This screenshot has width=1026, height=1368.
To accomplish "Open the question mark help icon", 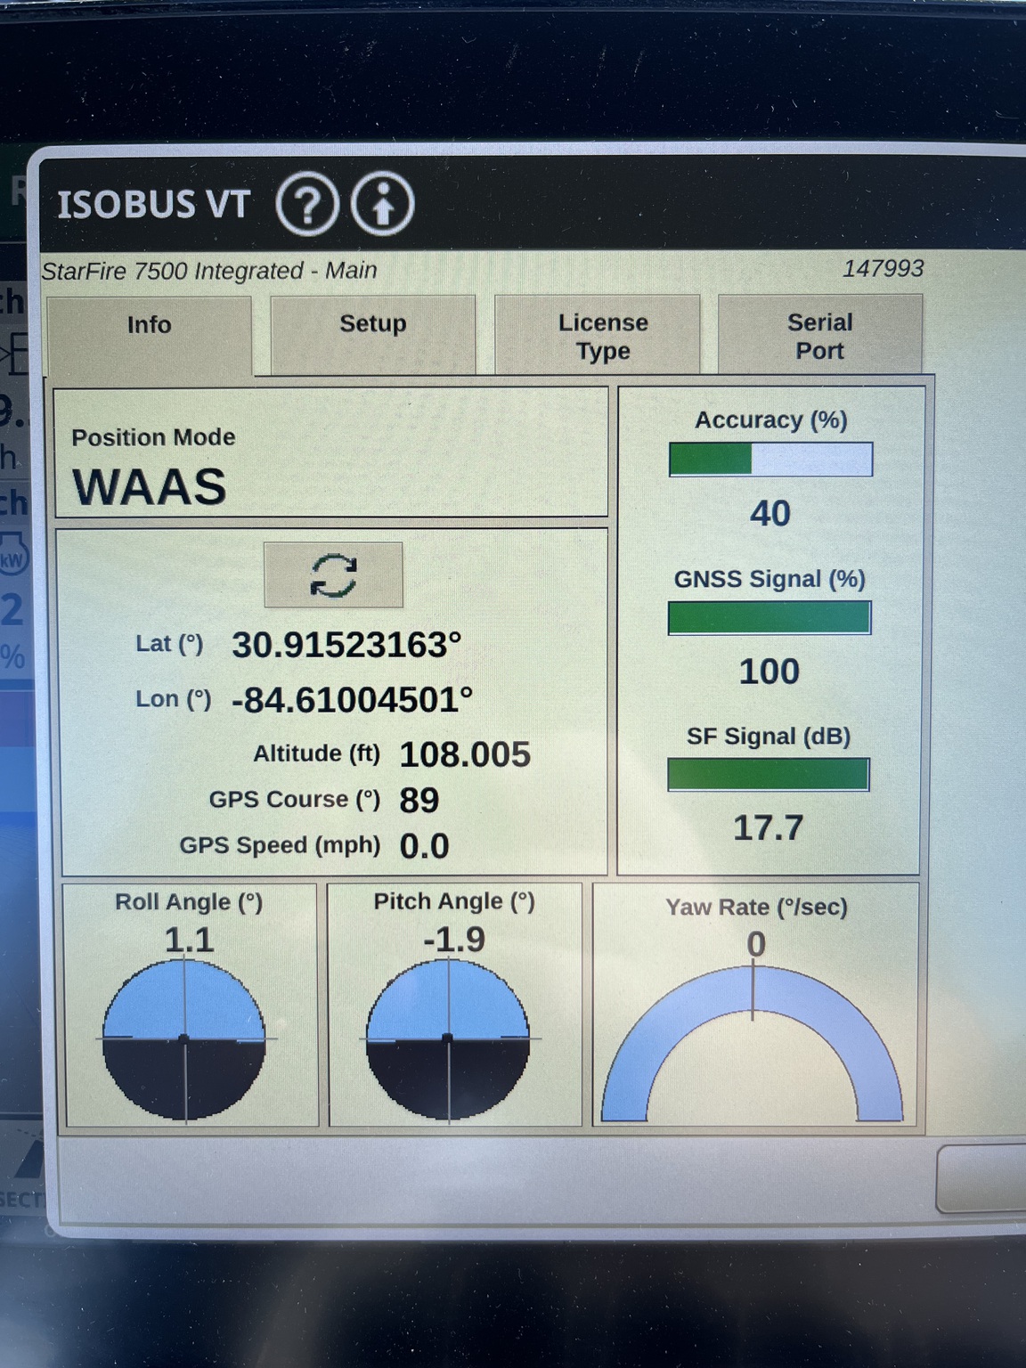I will coord(307,205).
